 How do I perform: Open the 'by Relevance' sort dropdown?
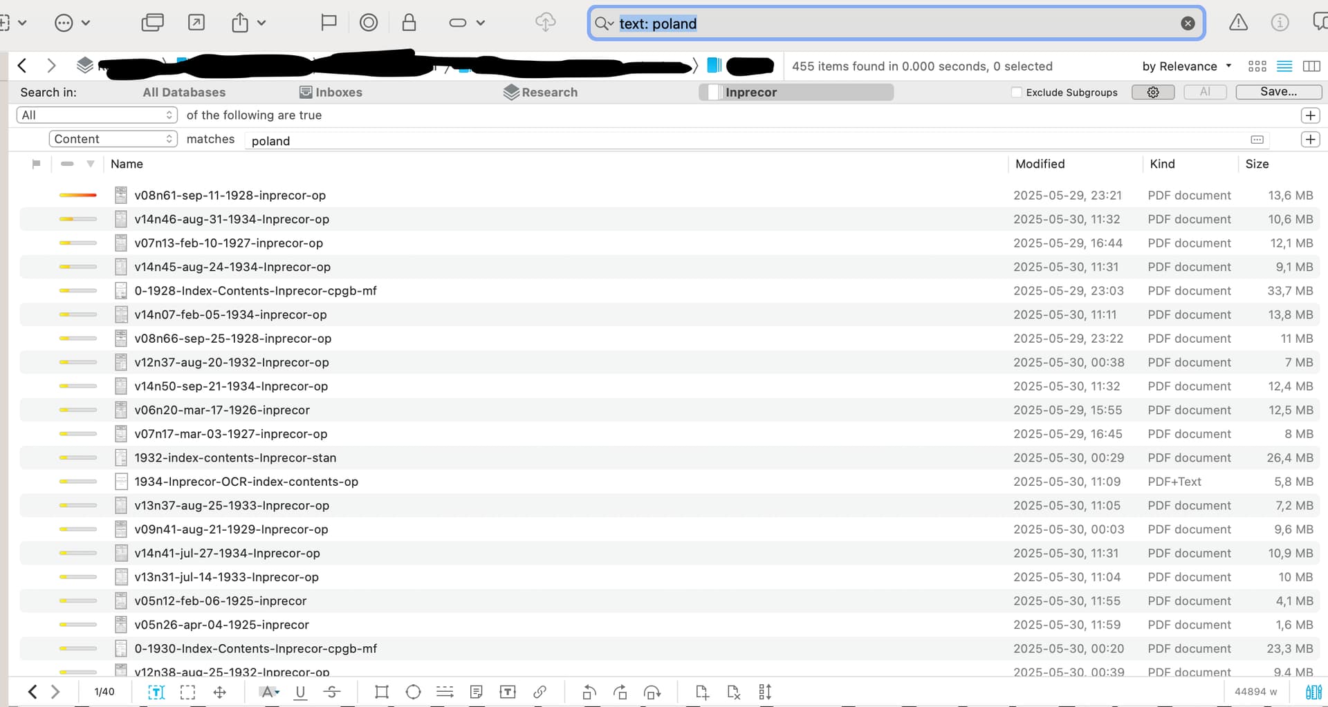[1186, 66]
